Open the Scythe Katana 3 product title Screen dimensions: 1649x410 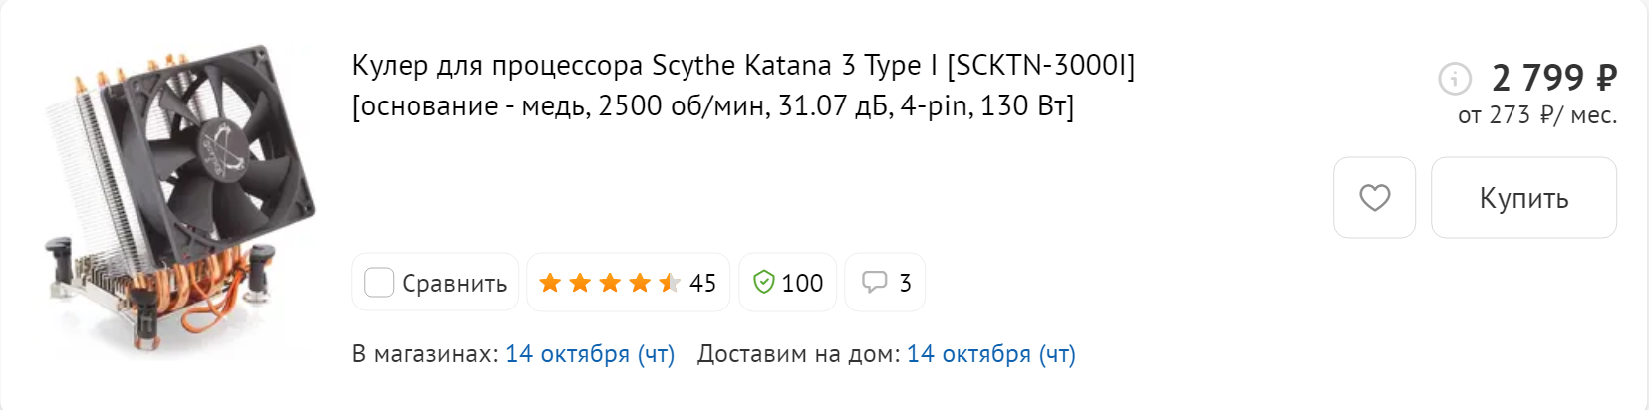pyautogui.click(x=742, y=66)
